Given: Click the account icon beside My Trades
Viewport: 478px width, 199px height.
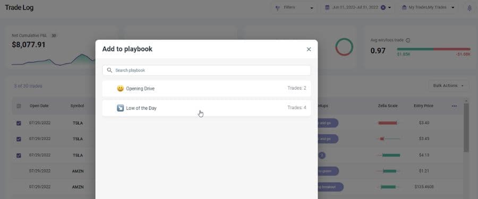Looking at the screenshot, I should [404, 7].
